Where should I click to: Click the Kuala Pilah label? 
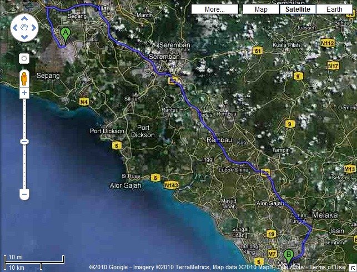coord(286,45)
